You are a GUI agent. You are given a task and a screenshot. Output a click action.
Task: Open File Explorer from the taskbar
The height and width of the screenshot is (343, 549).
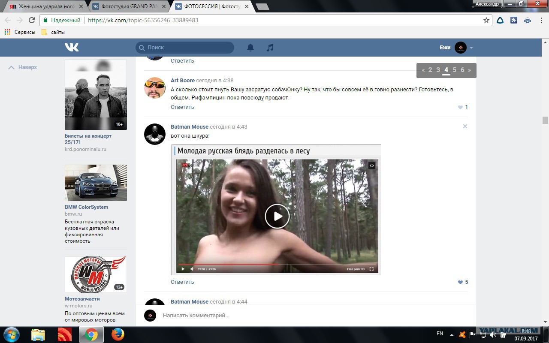[x=38, y=335]
